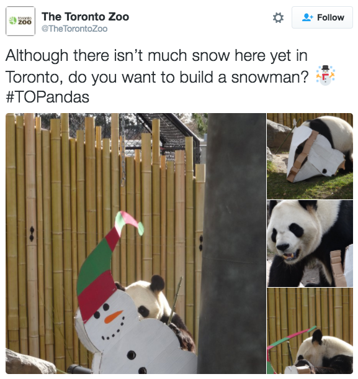Open the panda tearing cardboard photo
This screenshot has height=379, width=358.
(310, 156)
